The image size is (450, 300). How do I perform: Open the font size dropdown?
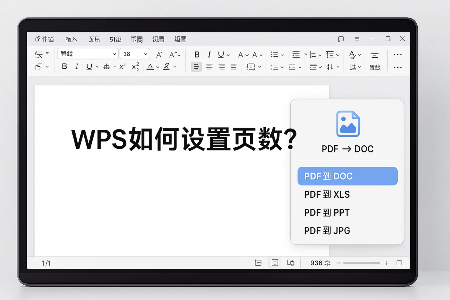click(135, 53)
